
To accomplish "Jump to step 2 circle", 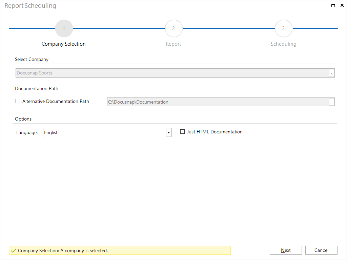I will coord(174,28).
